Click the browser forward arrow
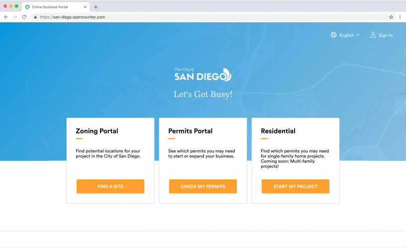Screen dimensions: 406x248 coord(15,17)
